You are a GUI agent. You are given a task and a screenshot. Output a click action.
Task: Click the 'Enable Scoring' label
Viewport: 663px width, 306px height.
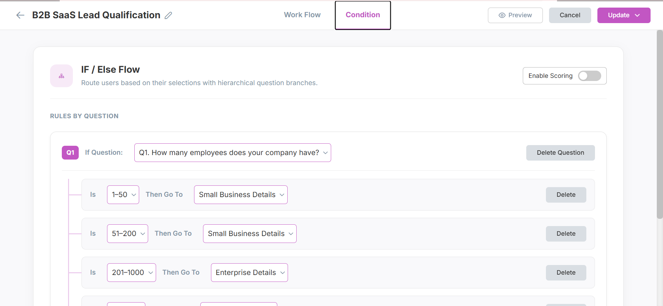550,76
